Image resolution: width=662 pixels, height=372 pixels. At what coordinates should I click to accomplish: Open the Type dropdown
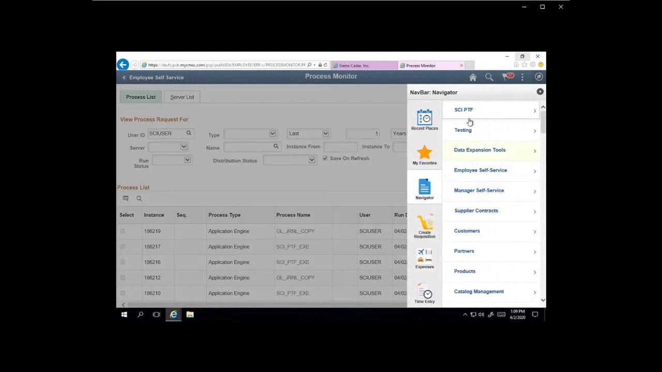[x=250, y=134]
